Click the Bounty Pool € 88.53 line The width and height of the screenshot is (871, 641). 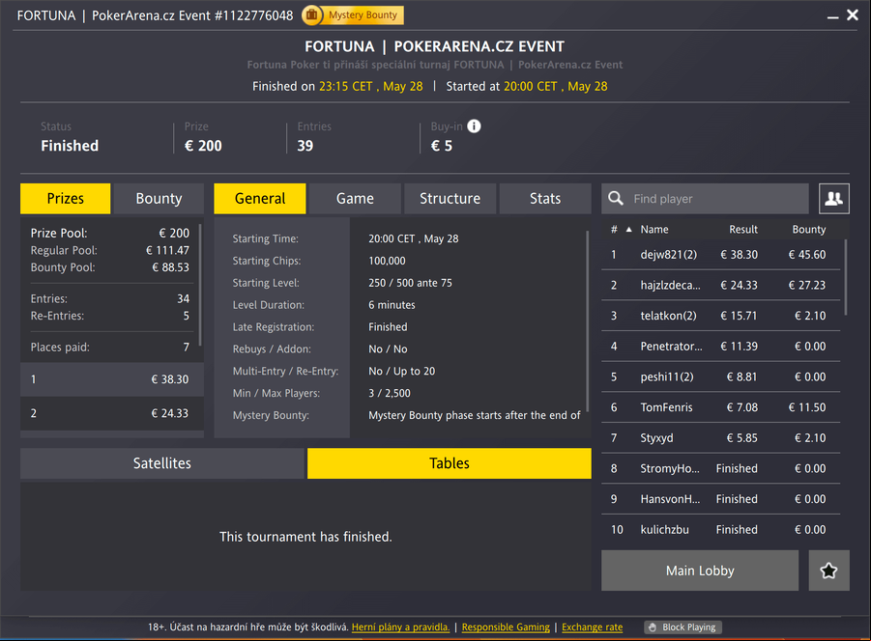click(110, 267)
